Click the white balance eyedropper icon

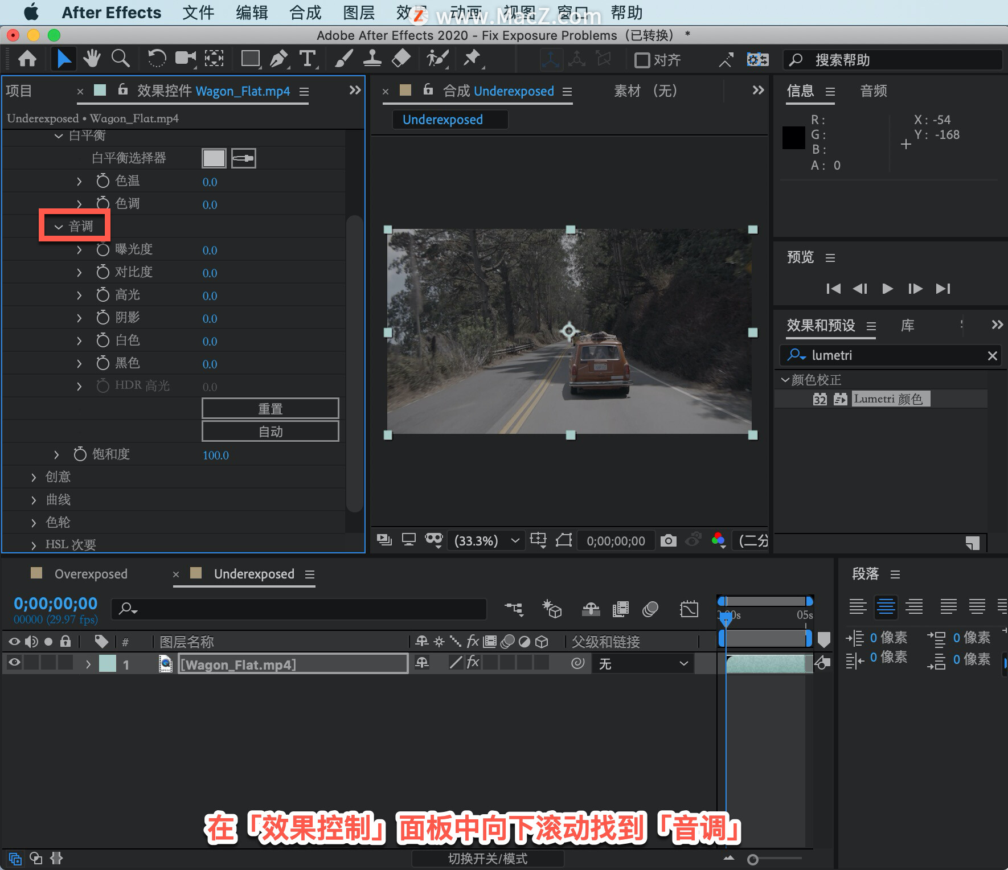tap(244, 158)
